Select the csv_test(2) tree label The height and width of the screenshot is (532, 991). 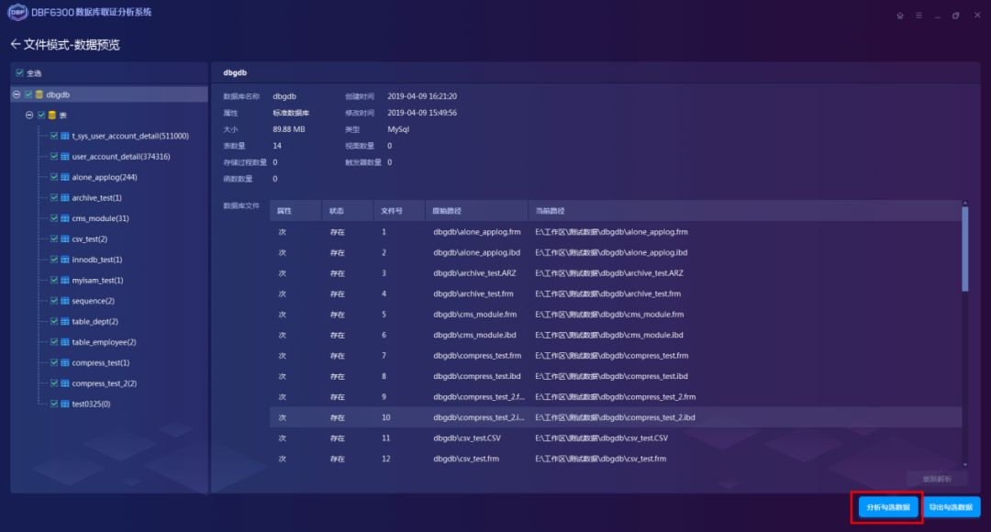90,238
